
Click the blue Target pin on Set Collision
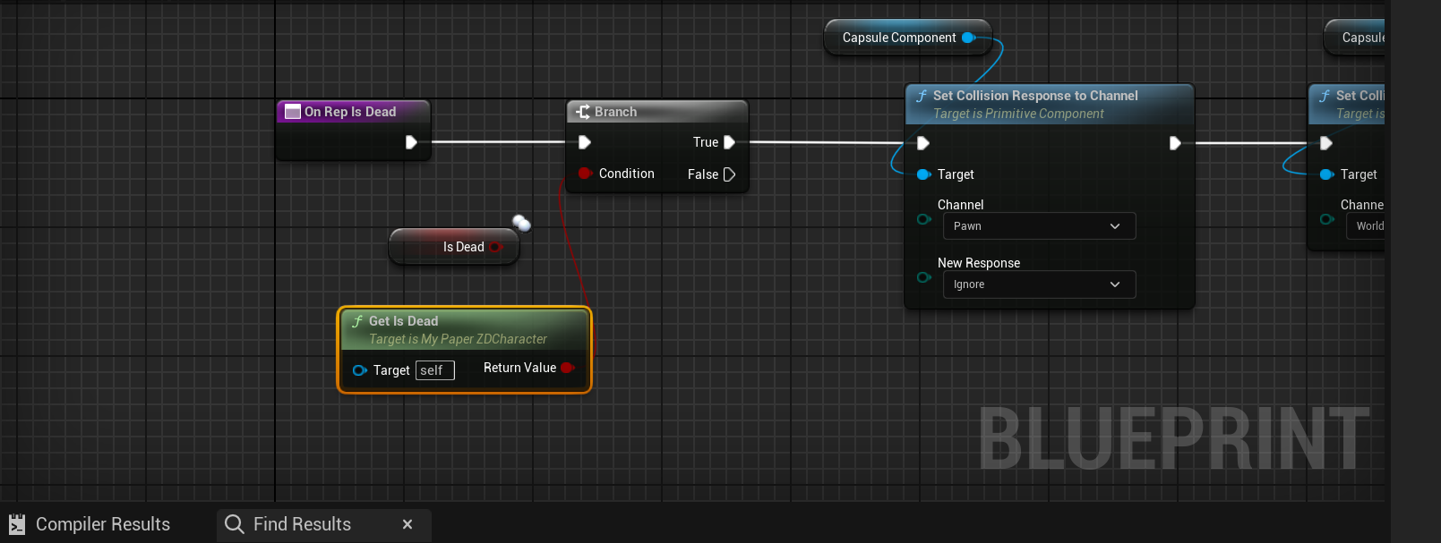924,174
